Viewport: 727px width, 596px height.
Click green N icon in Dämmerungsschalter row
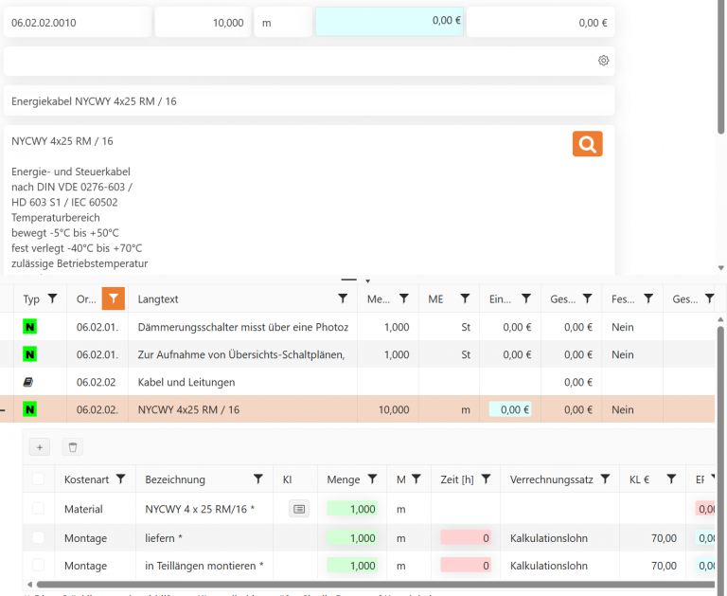30,327
